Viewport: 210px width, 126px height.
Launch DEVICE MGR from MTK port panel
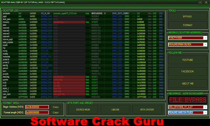(x=83, y=110)
